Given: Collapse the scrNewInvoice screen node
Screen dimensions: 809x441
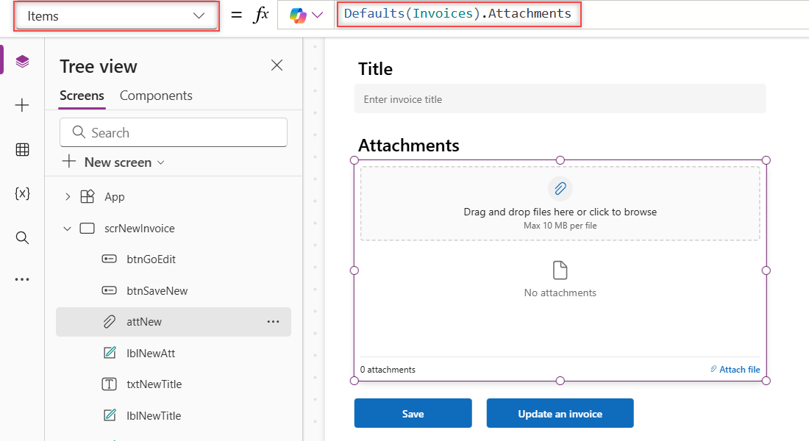Looking at the screenshot, I should (67, 229).
